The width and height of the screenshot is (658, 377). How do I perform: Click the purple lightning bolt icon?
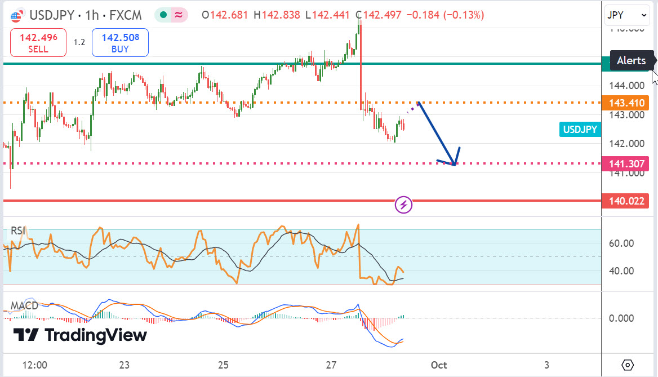coord(403,205)
